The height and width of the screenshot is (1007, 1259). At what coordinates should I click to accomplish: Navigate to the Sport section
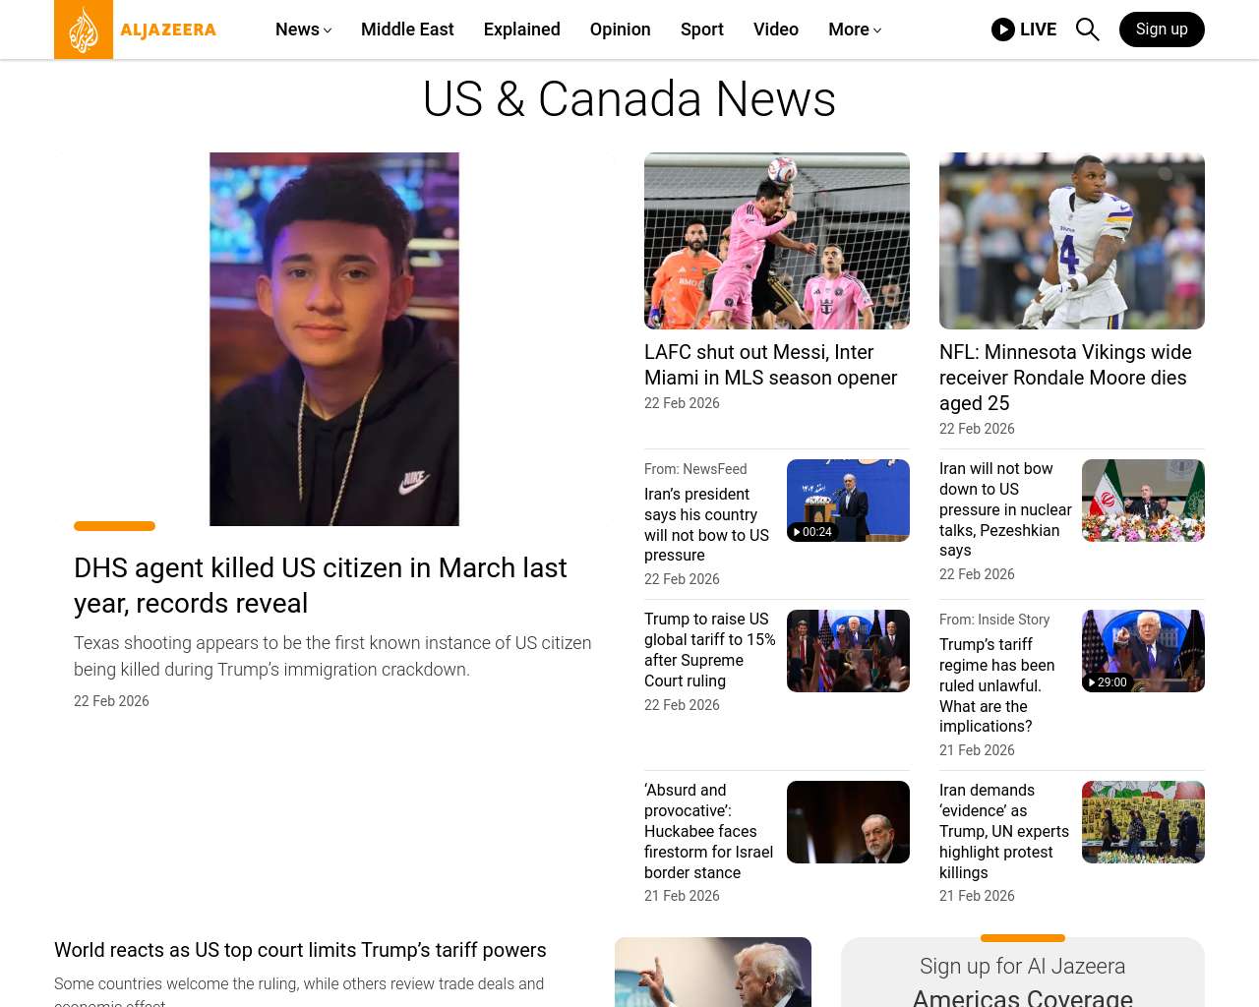tap(702, 30)
